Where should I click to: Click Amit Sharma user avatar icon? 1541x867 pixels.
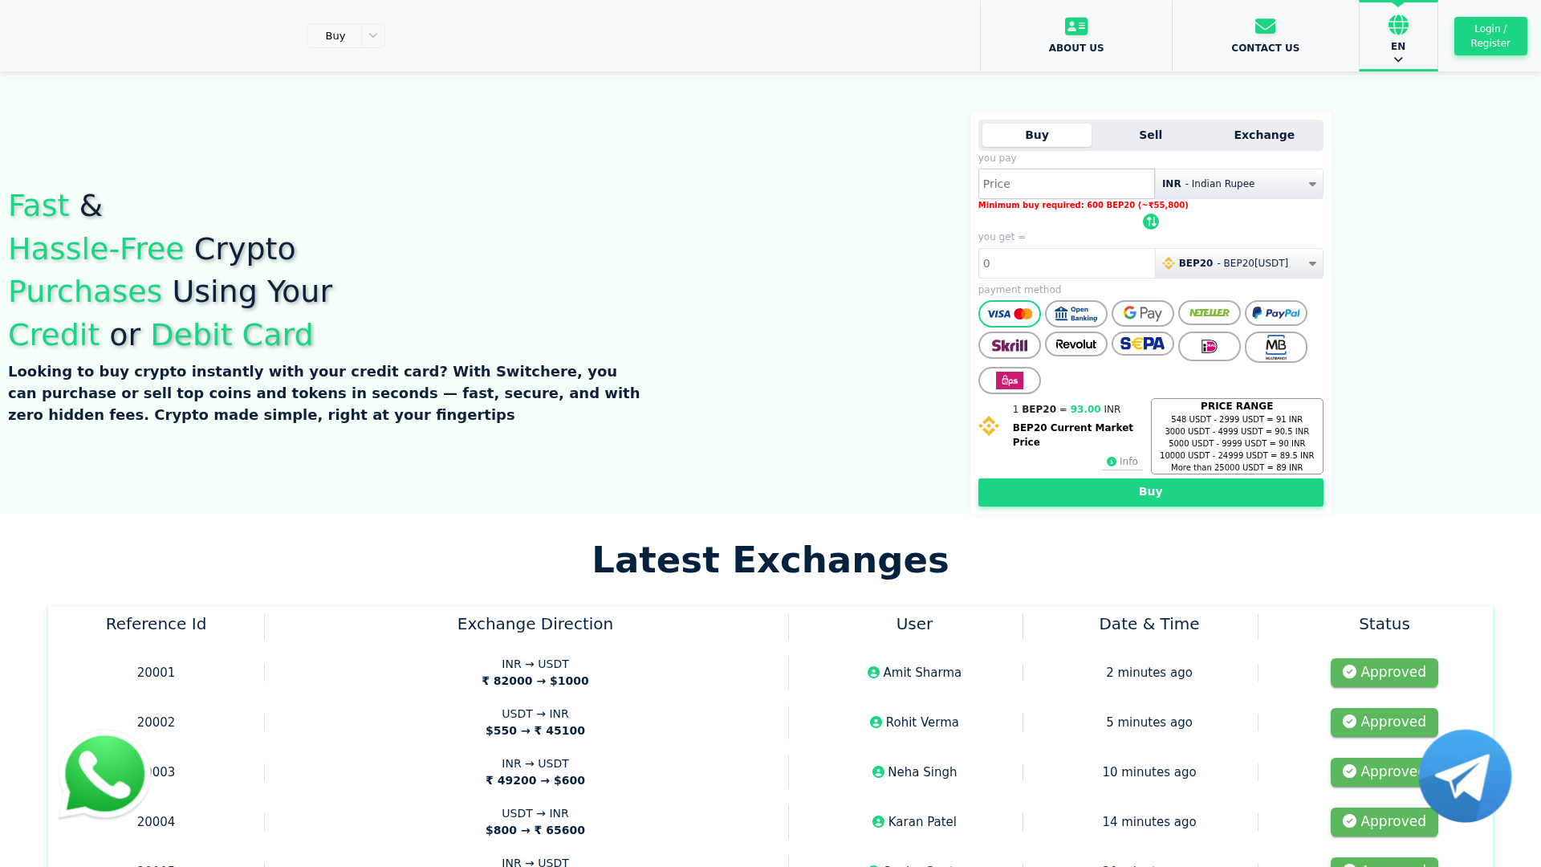pos(873,673)
